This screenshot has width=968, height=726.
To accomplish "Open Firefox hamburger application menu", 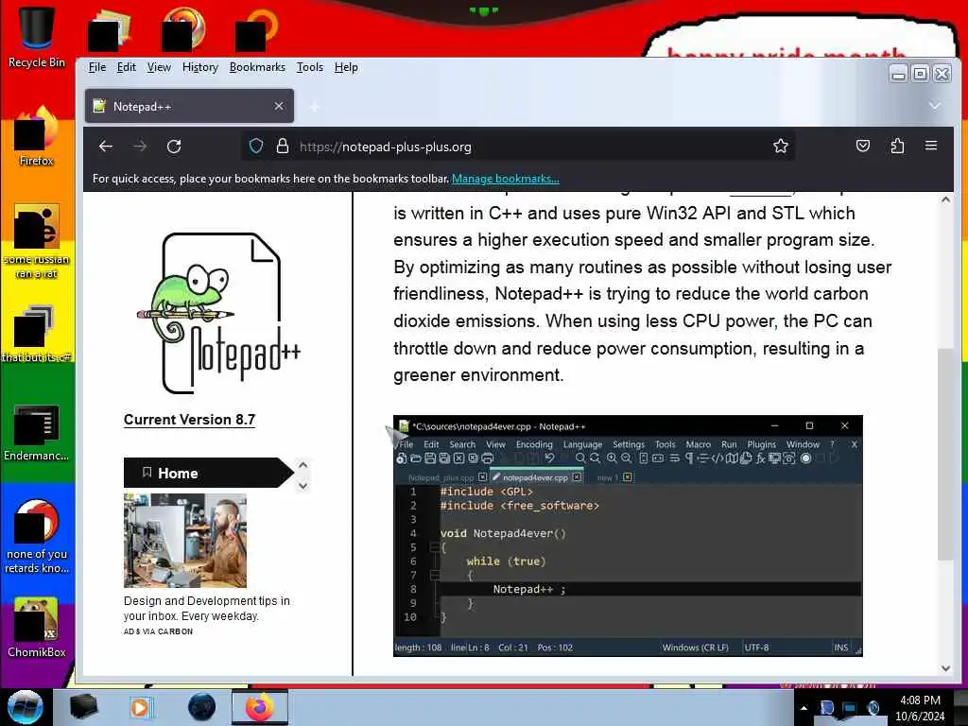I will [931, 146].
